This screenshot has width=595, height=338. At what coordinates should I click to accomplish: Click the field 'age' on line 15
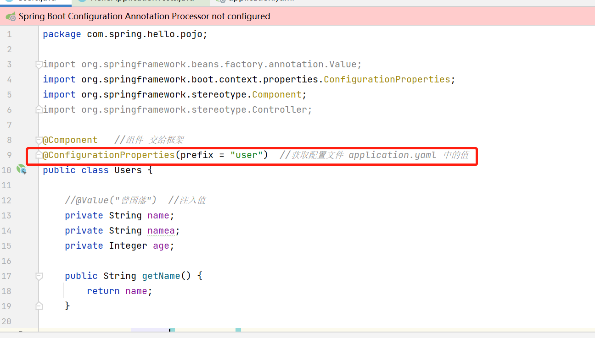point(161,245)
